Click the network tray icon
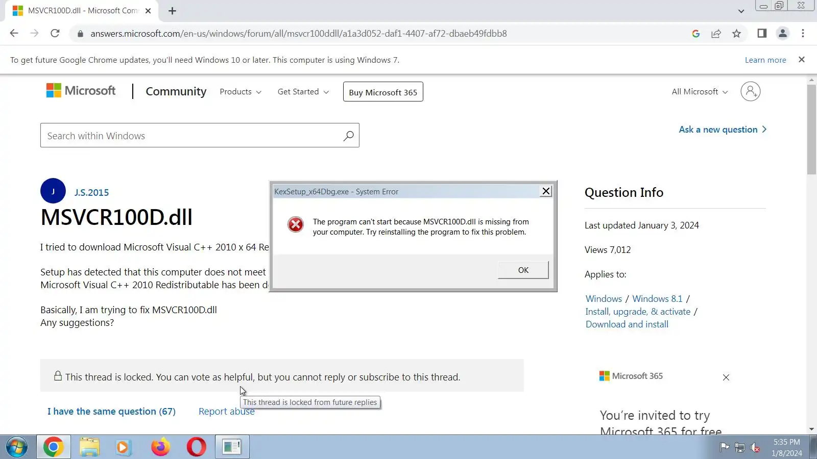The width and height of the screenshot is (817, 459). tap(739, 447)
